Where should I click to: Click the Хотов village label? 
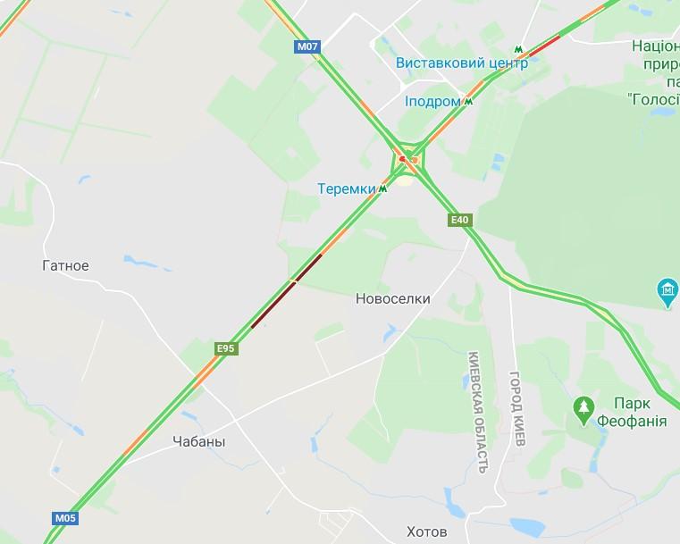(x=427, y=531)
